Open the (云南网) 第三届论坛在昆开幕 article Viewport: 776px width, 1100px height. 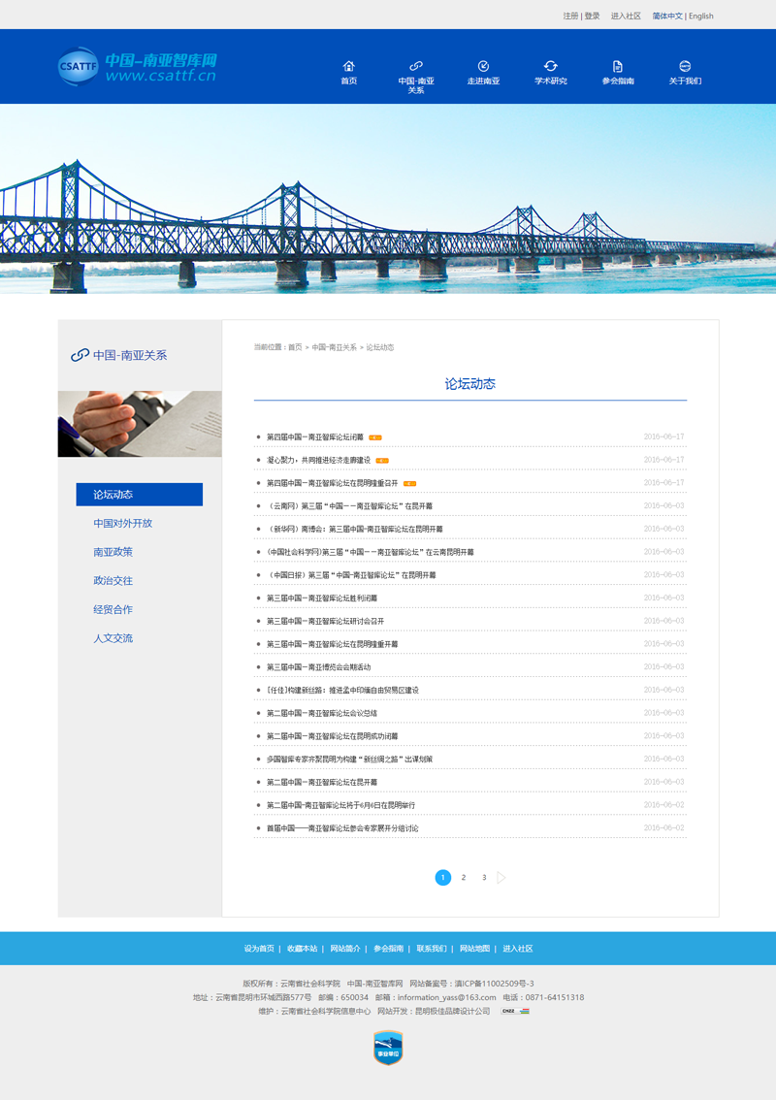pyautogui.click(x=349, y=505)
